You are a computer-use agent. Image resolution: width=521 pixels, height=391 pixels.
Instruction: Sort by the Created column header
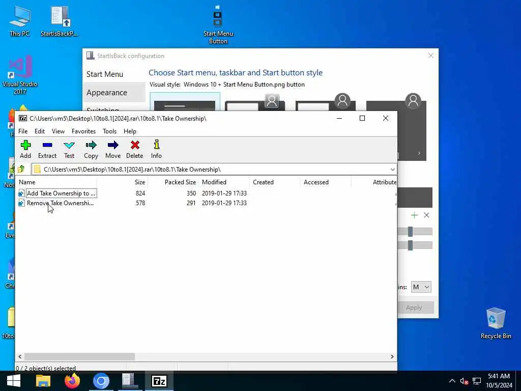[x=275, y=182]
